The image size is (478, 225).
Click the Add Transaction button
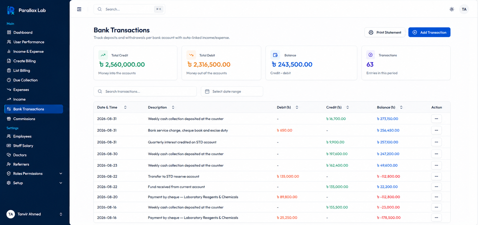coord(429,32)
